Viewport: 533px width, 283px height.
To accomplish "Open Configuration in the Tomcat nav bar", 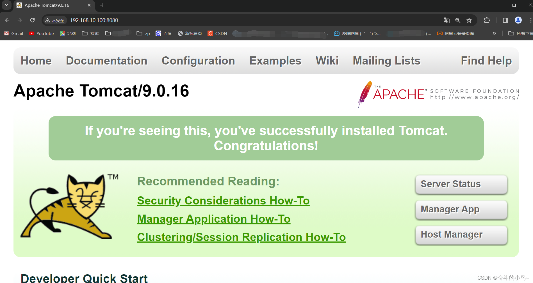I will click(x=198, y=61).
